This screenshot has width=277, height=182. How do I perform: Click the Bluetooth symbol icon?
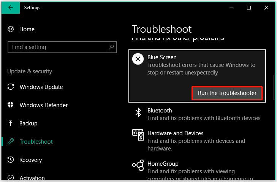(x=138, y=112)
